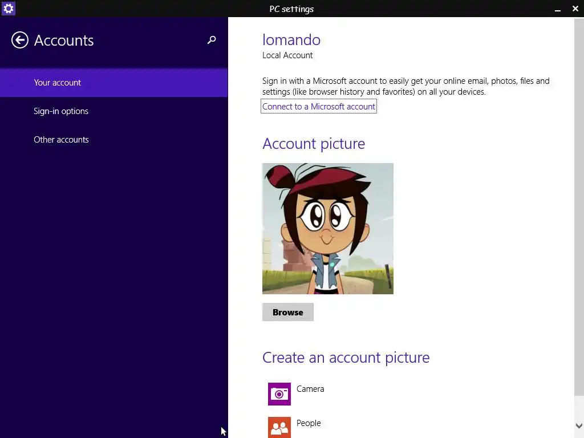The height and width of the screenshot is (438, 584).
Task: Click the Local Account text
Action: click(287, 55)
